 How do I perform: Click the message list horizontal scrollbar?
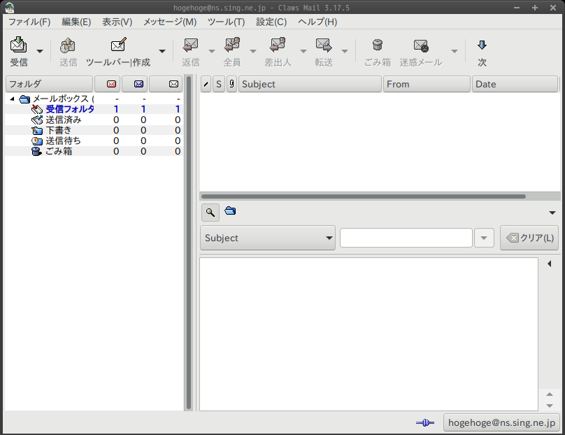[x=363, y=197]
